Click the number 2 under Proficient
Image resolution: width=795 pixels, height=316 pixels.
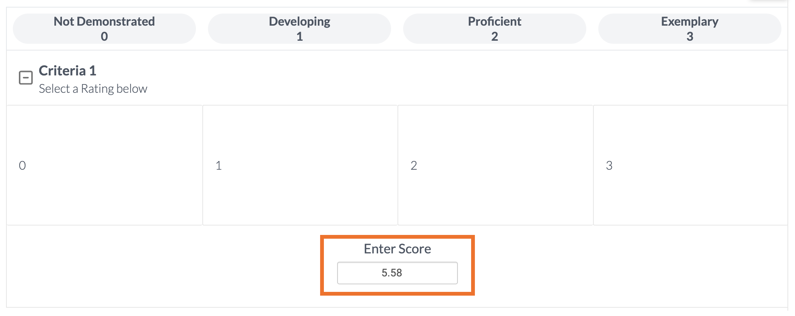(495, 37)
